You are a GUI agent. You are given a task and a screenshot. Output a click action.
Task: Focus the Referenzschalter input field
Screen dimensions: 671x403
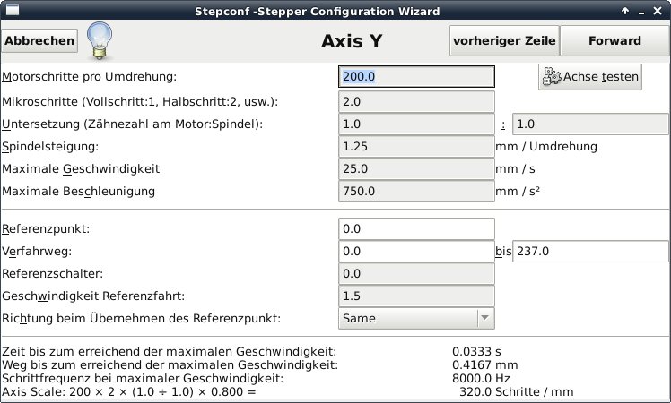416,273
